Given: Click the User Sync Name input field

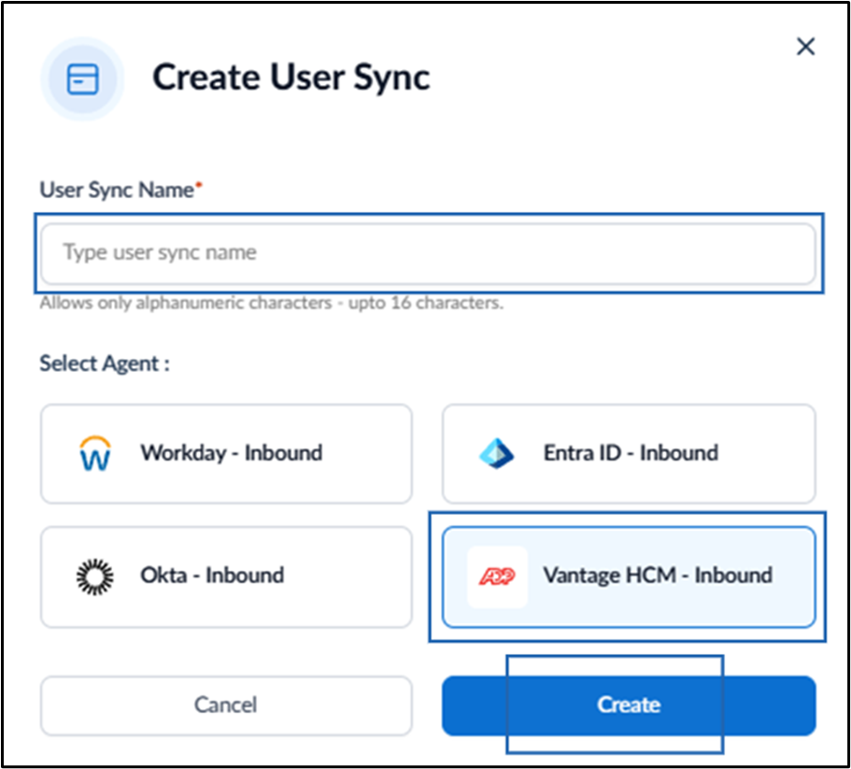Looking at the screenshot, I should pos(428,253).
